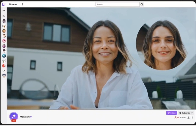Viewport: 196px width, 126px height.
Task: Open the last channel avatar at sidebar bottom
Action: pos(4,75)
